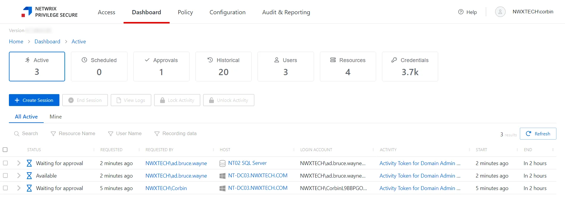565x215 pixels.
Task: Check the Available session row checkbox
Action: [x=5, y=176]
